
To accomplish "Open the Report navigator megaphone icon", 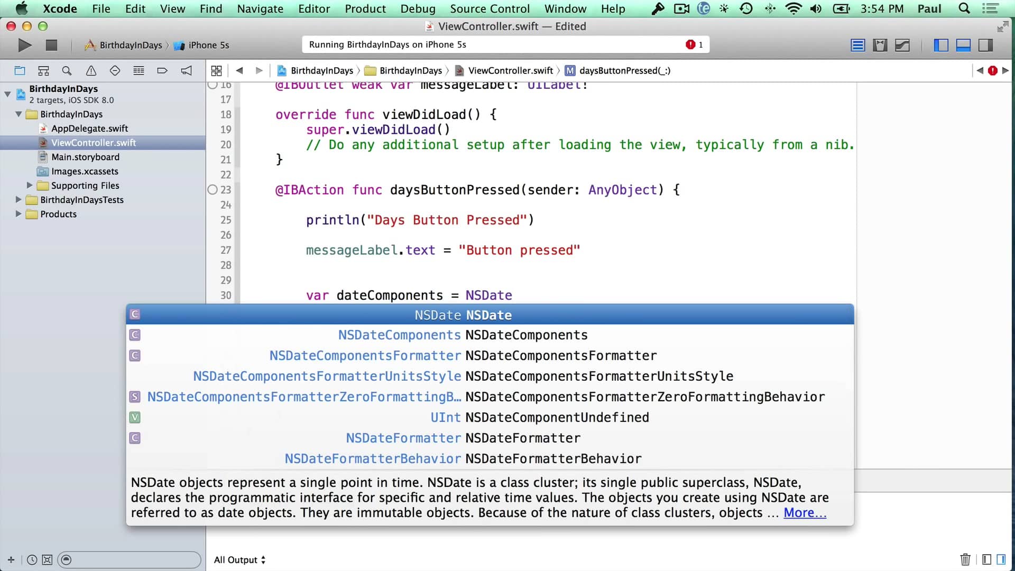I will 186,70.
